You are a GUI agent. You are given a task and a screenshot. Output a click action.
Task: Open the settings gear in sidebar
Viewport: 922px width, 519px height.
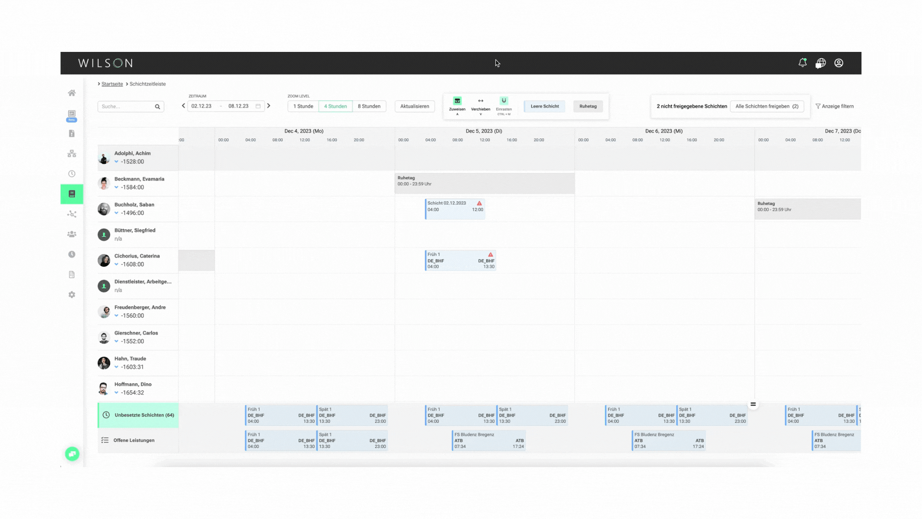coord(72,295)
